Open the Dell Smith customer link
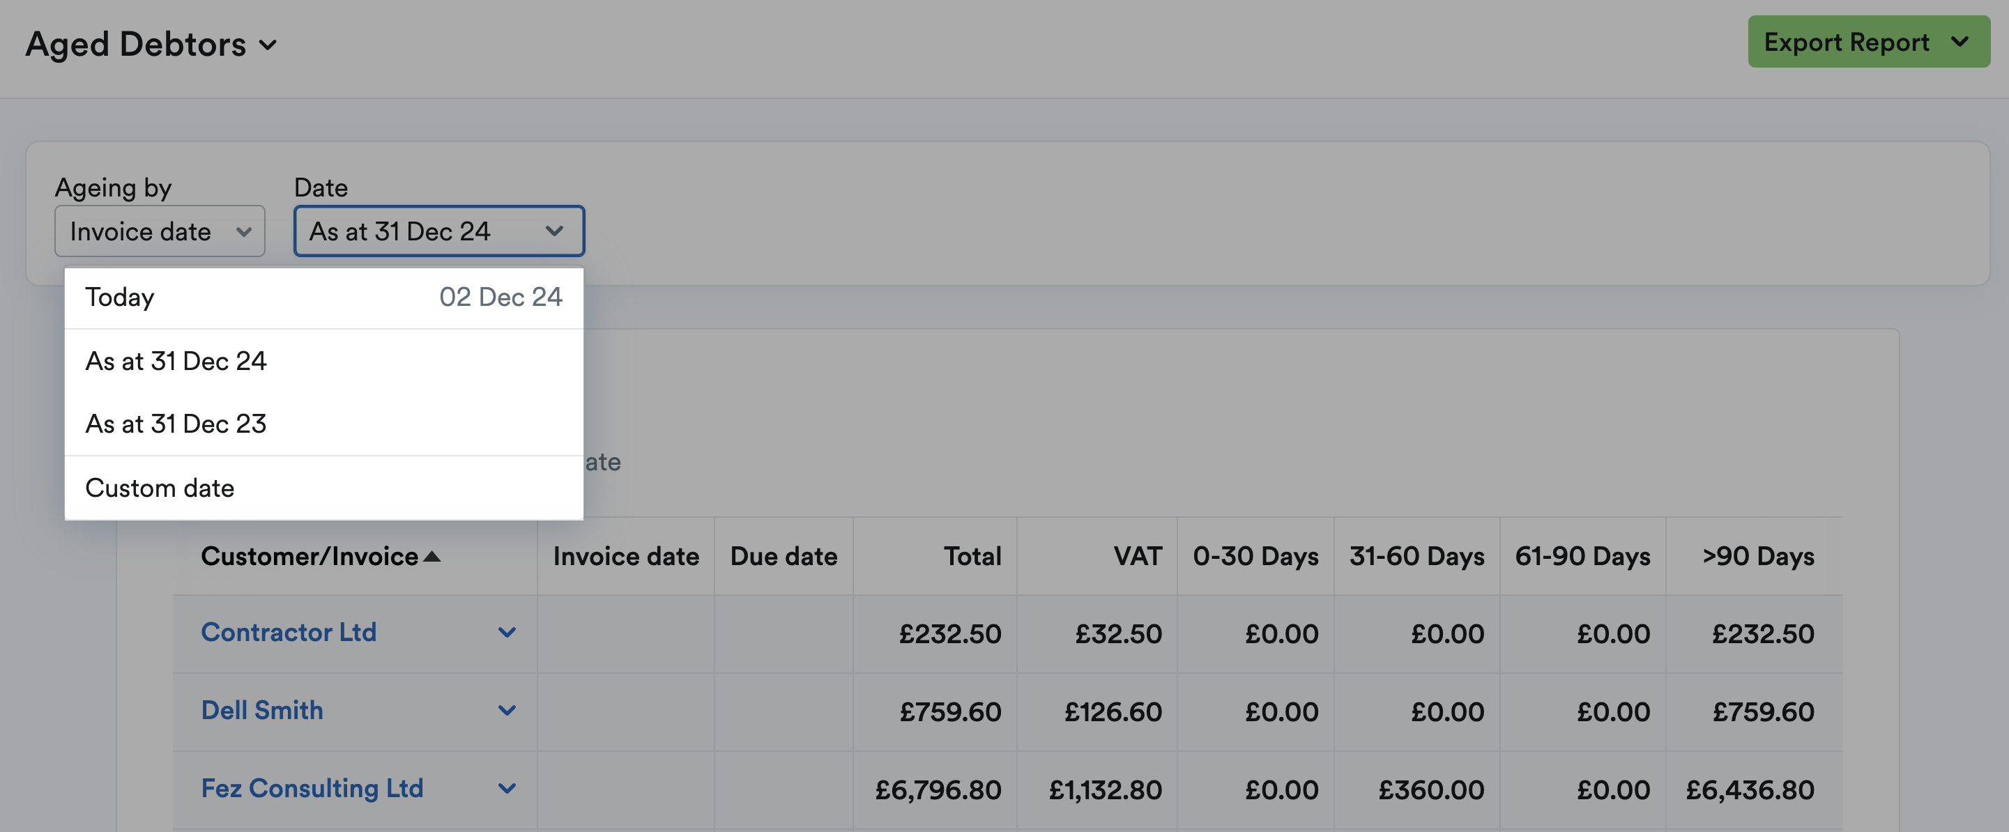Screen dimensions: 2009x832 tap(262, 710)
